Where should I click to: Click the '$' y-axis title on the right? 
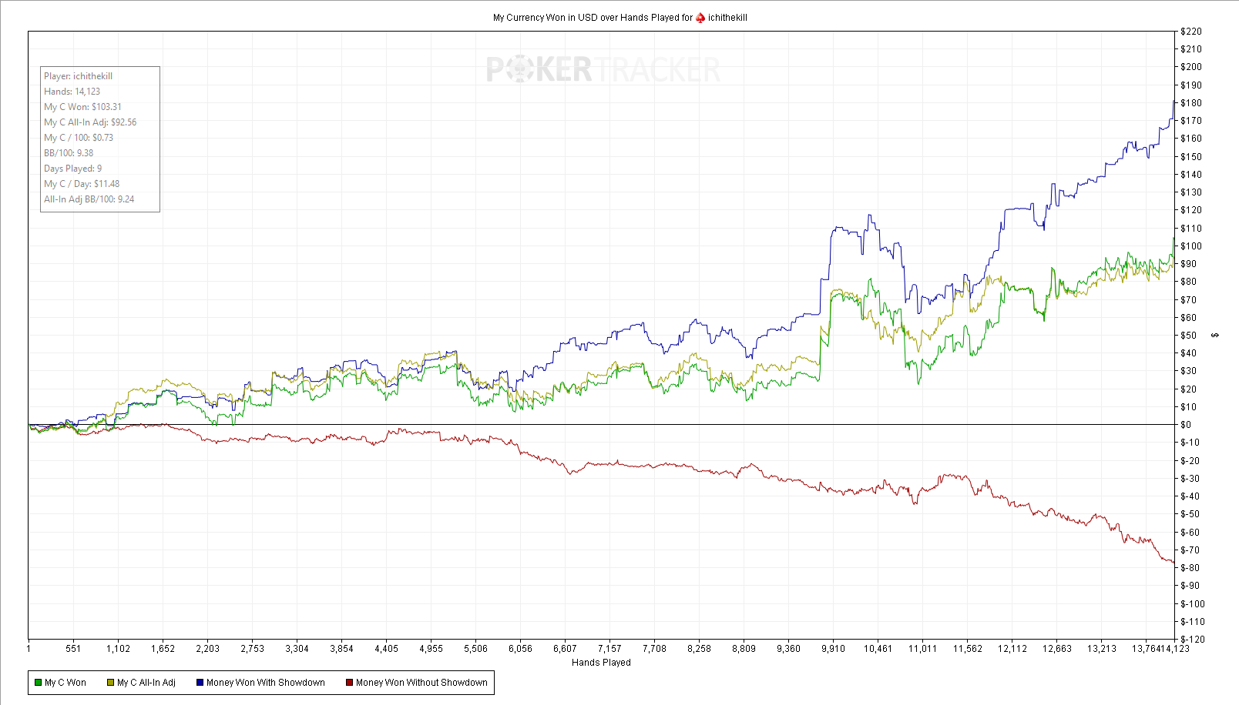(1215, 336)
